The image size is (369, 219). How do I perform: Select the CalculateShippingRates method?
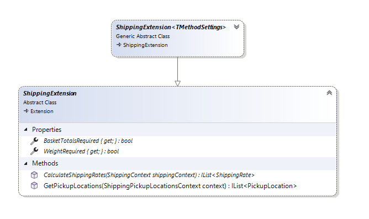pyautogui.click(x=149, y=175)
